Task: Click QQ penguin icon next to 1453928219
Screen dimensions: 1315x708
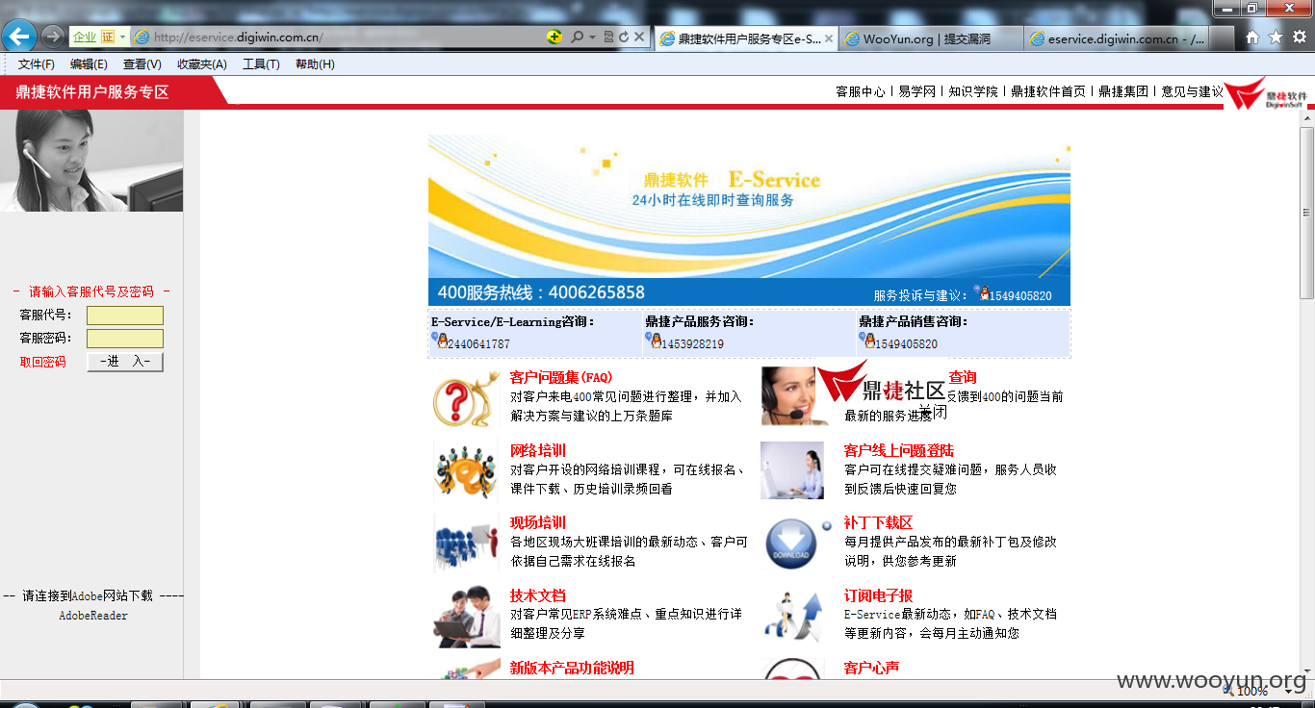Action: click(x=654, y=341)
